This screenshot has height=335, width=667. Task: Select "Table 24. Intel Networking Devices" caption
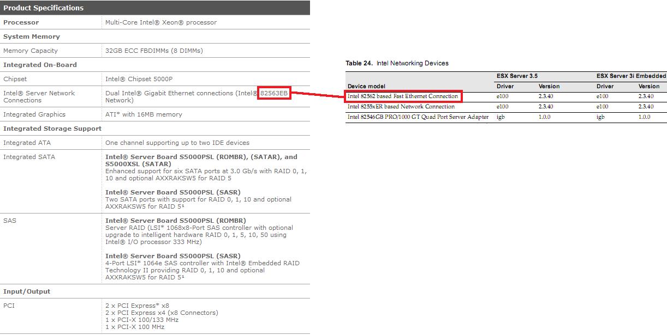pyautogui.click(x=397, y=63)
